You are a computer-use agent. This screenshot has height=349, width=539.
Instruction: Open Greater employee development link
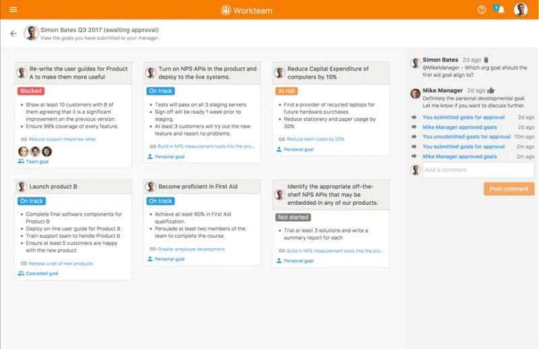click(x=191, y=249)
